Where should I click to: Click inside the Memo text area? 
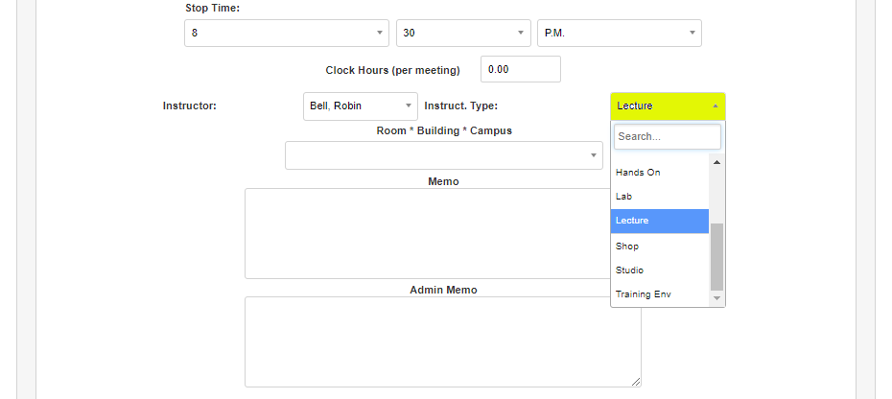[x=442, y=233]
